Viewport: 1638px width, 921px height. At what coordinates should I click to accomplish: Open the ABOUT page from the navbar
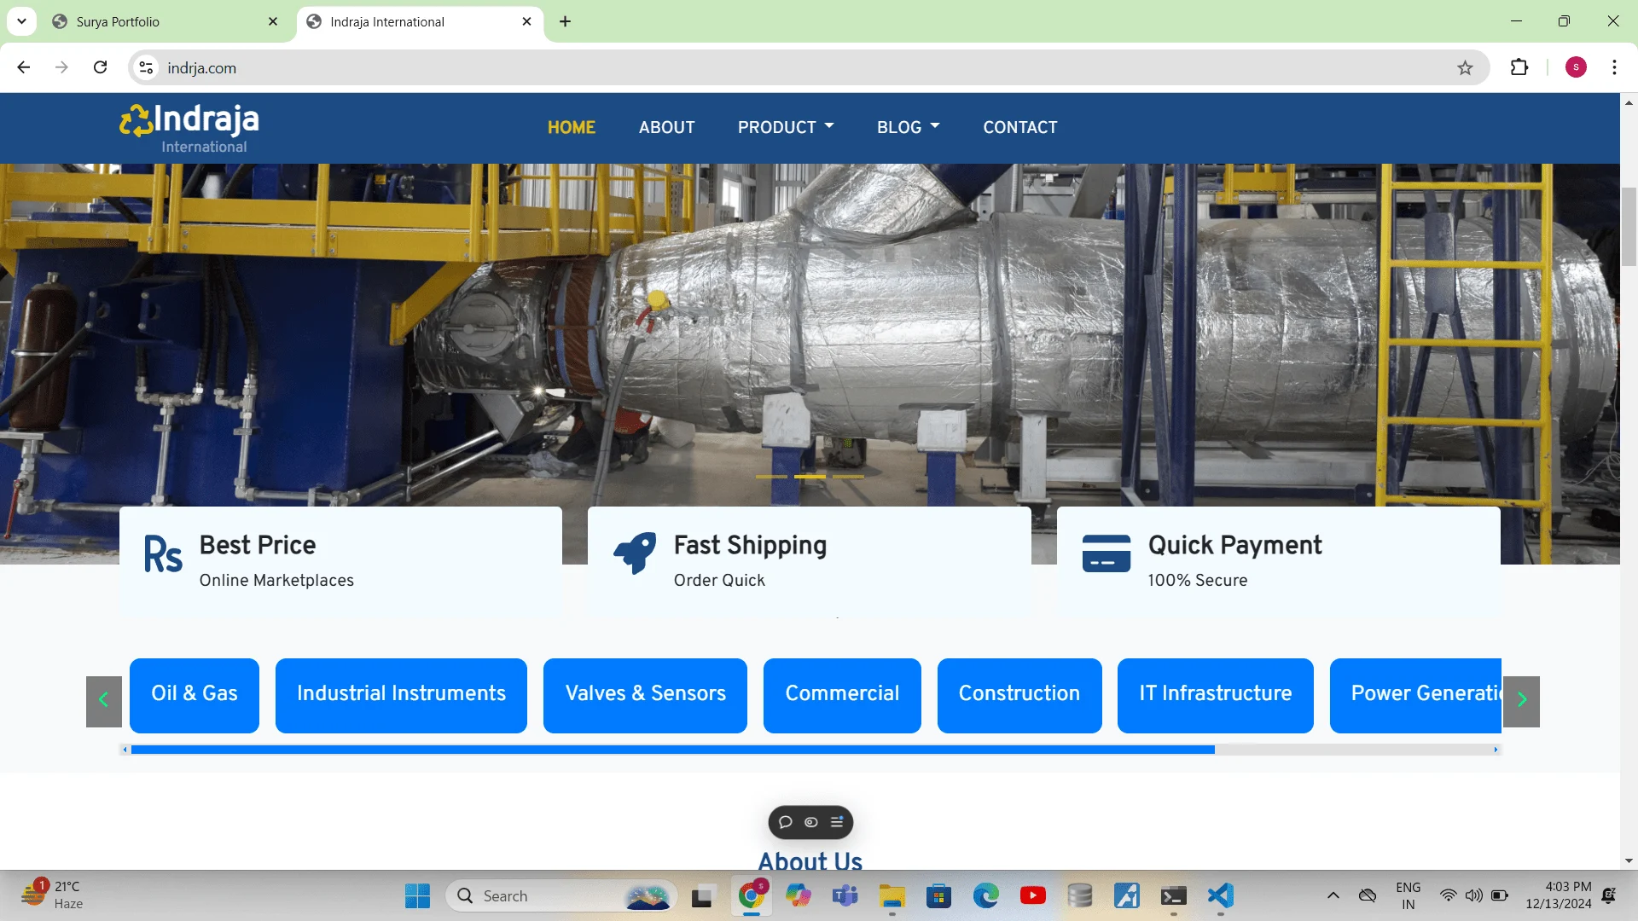pos(666,127)
